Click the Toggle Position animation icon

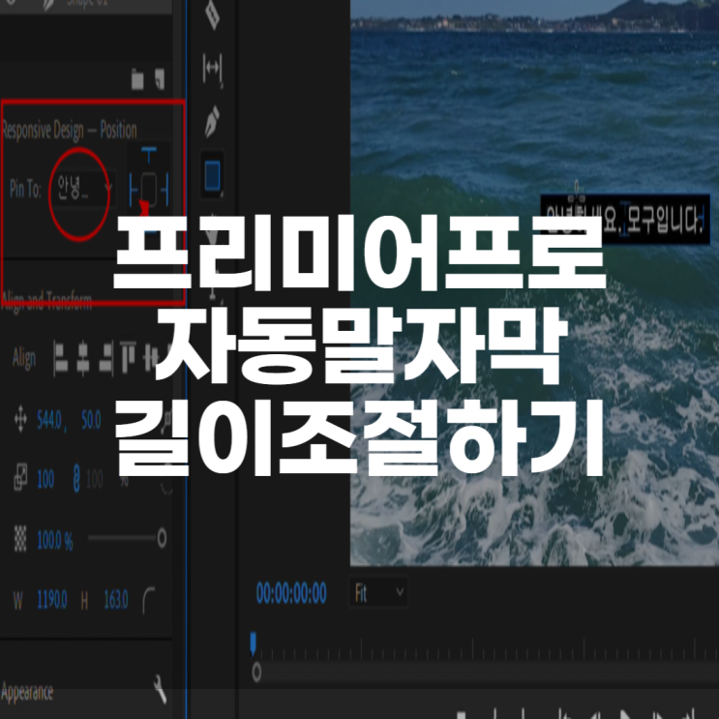(x=20, y=420)
